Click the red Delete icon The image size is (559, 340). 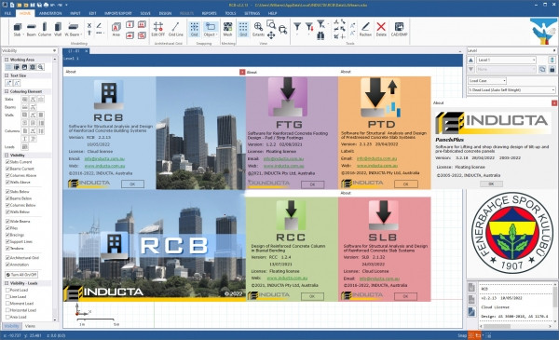pos(381,29)
